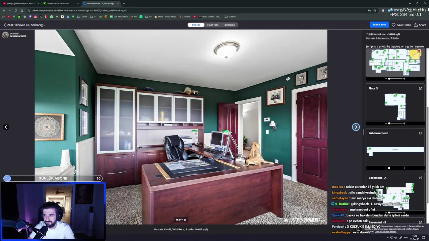Zoom out Sub-basement plan with minus
This screenshot has height=241, width=429.
(x=386, y=168)
